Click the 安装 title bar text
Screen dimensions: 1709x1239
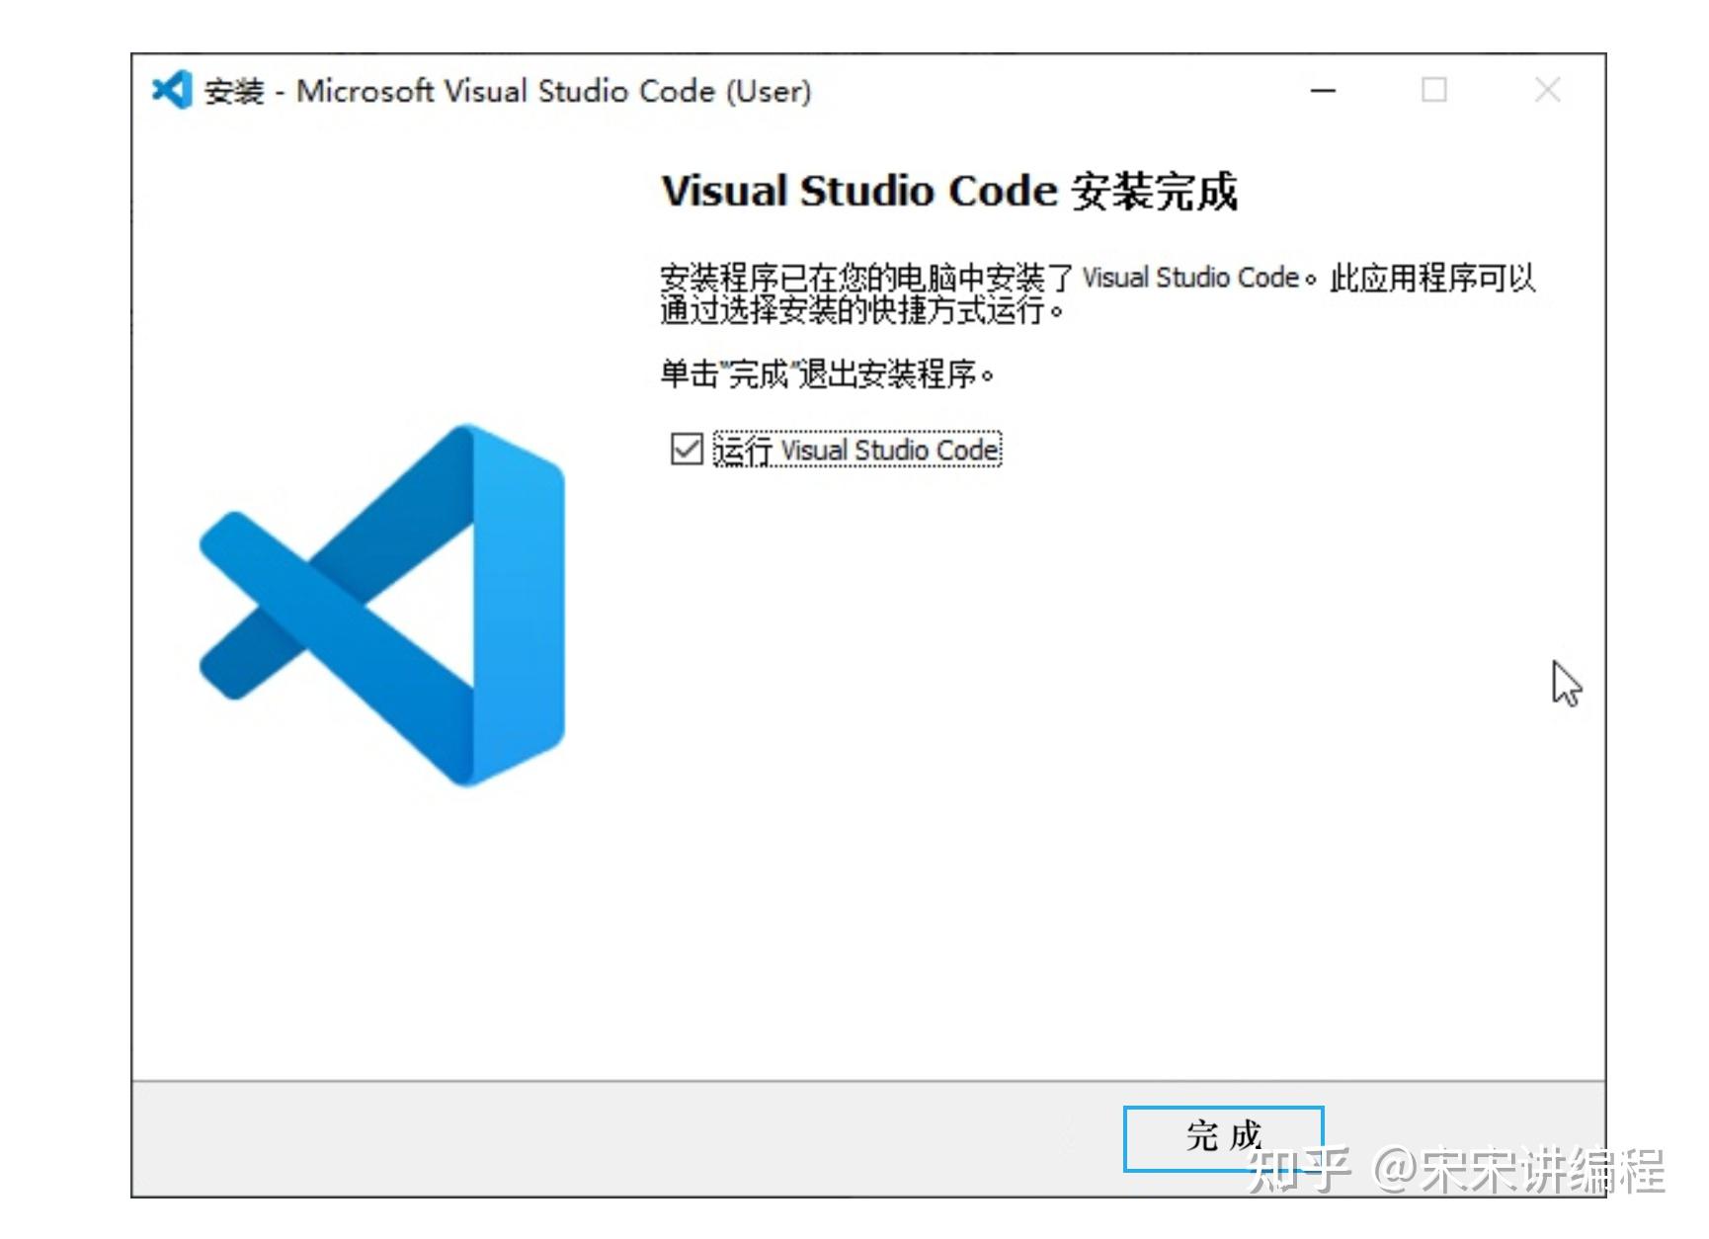234,90
